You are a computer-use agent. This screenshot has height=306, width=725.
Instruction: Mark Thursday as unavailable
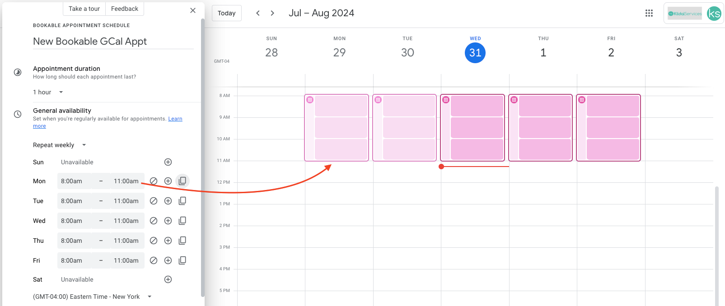point(154,241)
